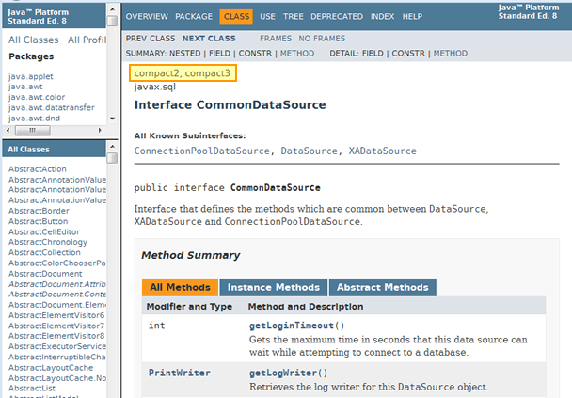
Task: Open the PACKAGE navigation link
Action: pyautogui.click(x=194, y=17)
